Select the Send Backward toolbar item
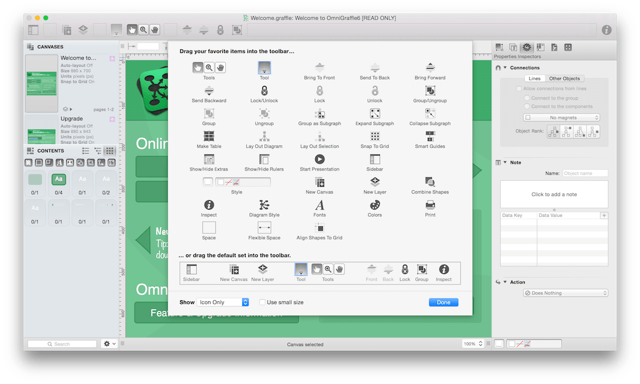The image size is (640, 384). [208, 90]
